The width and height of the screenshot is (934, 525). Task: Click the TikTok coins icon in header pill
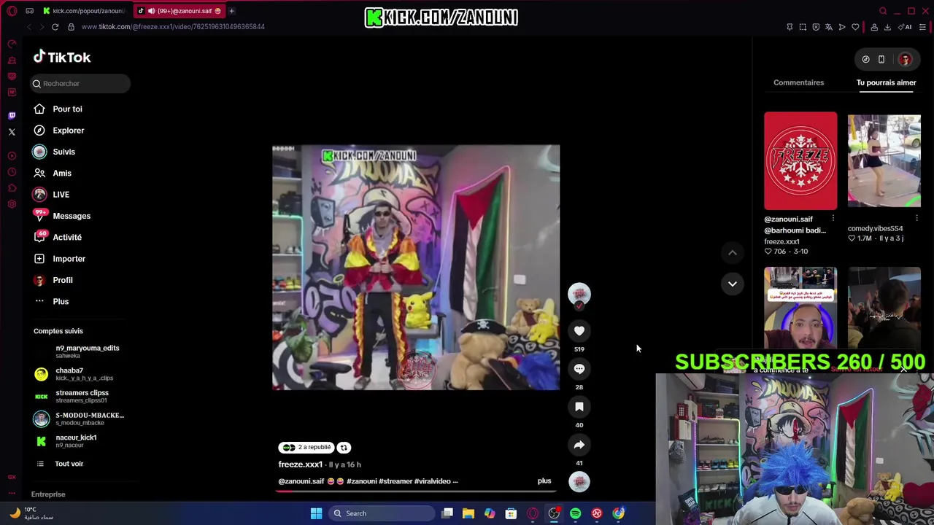[x=865, y=59]
